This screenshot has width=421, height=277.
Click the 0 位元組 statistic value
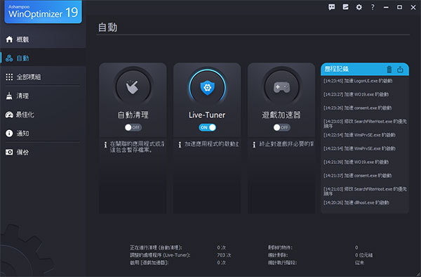point(363,255)
